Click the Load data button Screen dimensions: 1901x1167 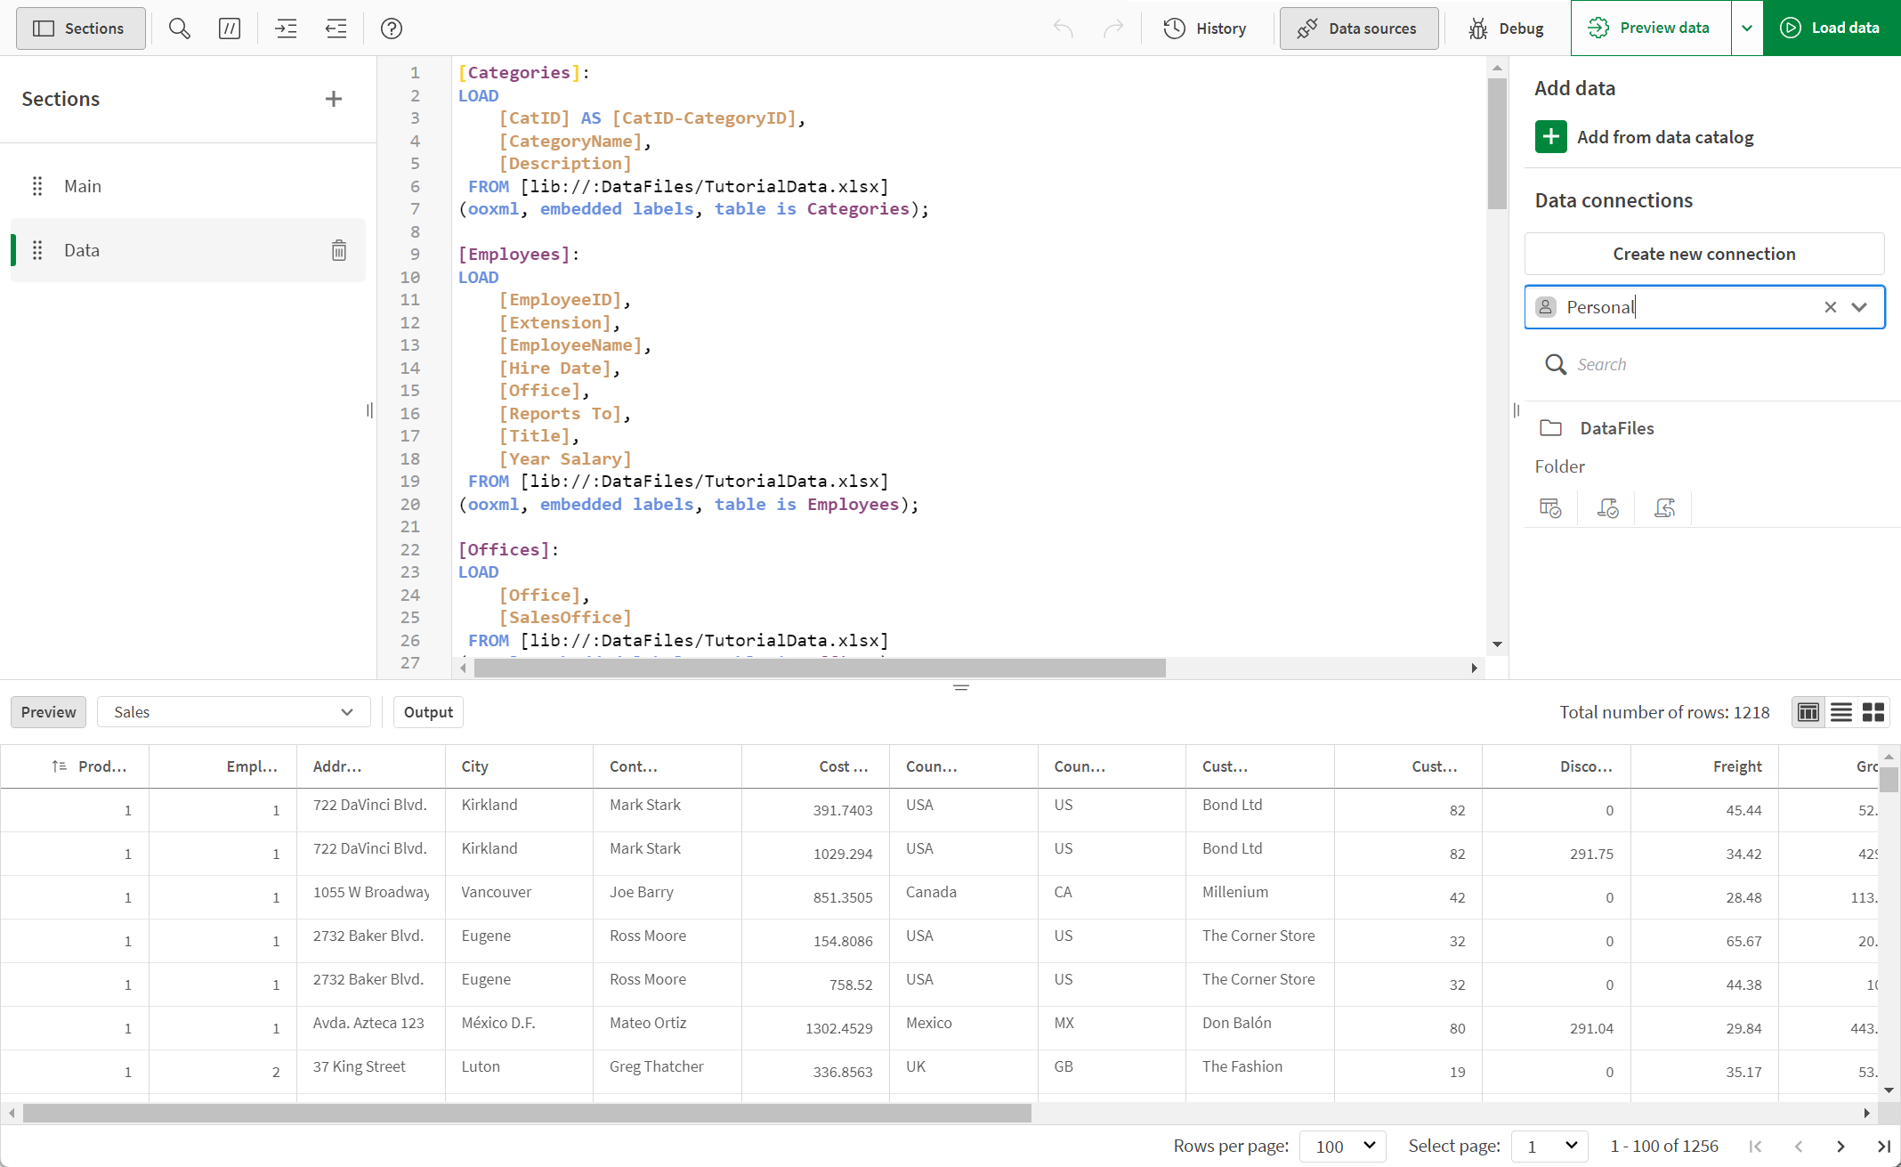pos(1832,28)
